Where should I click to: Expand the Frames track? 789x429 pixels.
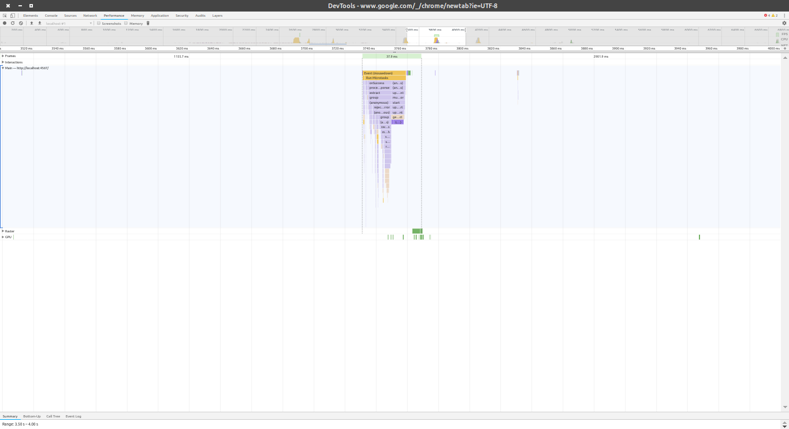click(3, 56)
